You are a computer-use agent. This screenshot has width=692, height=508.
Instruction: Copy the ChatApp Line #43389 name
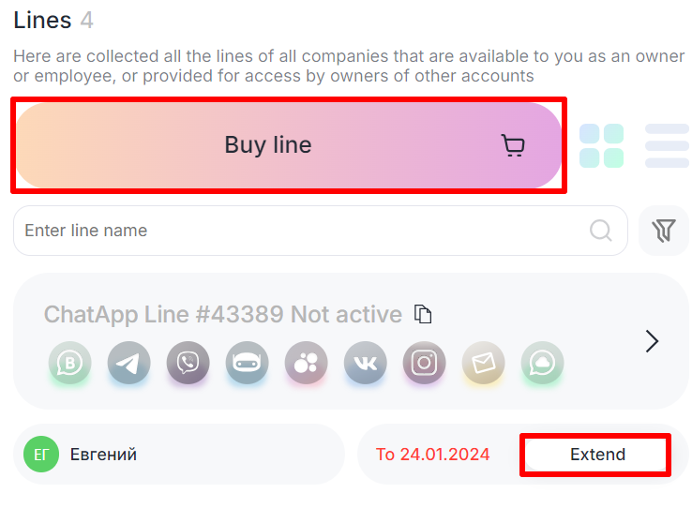pos(424,314)
